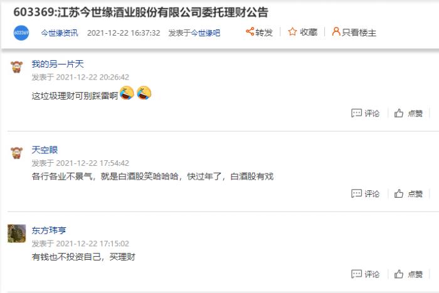Click the 只看楼主 person icon

click(x=336, y=31)
